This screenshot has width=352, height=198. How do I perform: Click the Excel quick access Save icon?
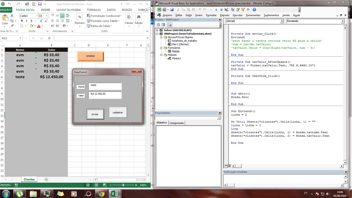click(40, 4)
